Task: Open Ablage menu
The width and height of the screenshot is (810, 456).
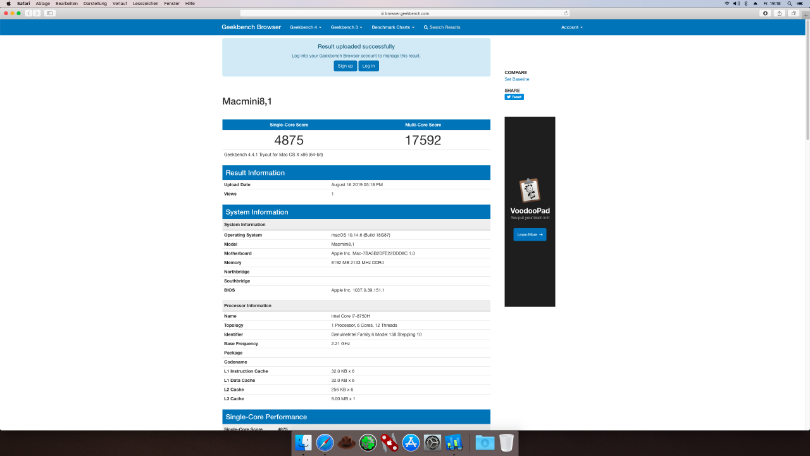Action: [43, 3]
